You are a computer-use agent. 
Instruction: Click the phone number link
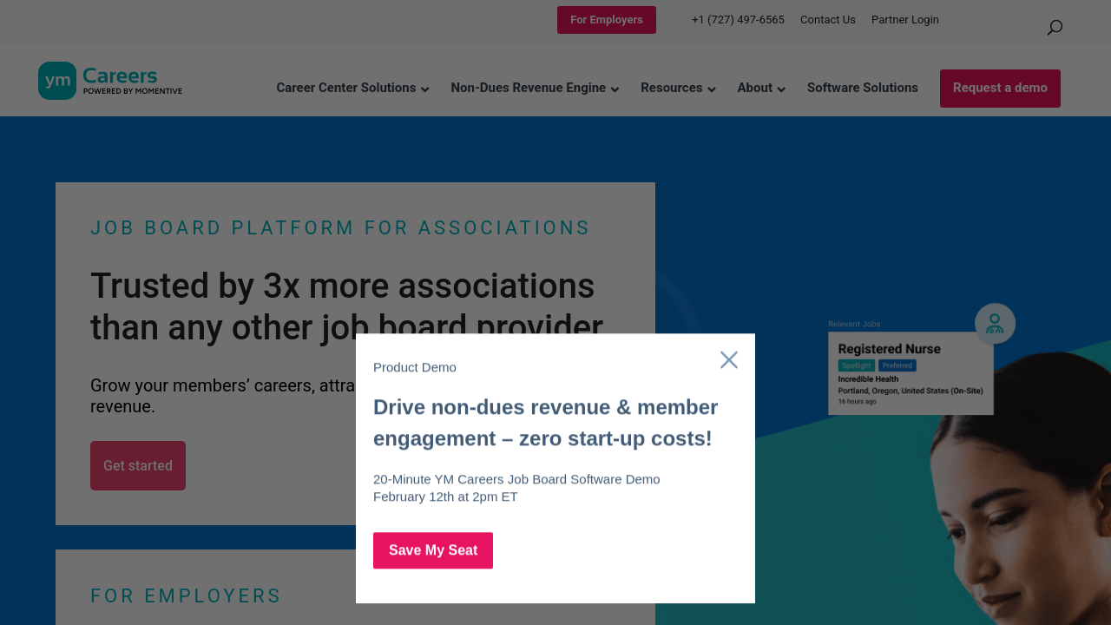point(738,20)
